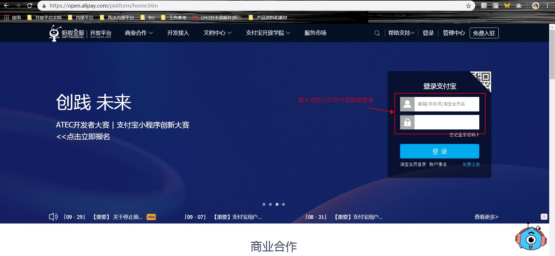Focus the password field beside the lock
Screen dimensions: 555x256
coord(447,122)
